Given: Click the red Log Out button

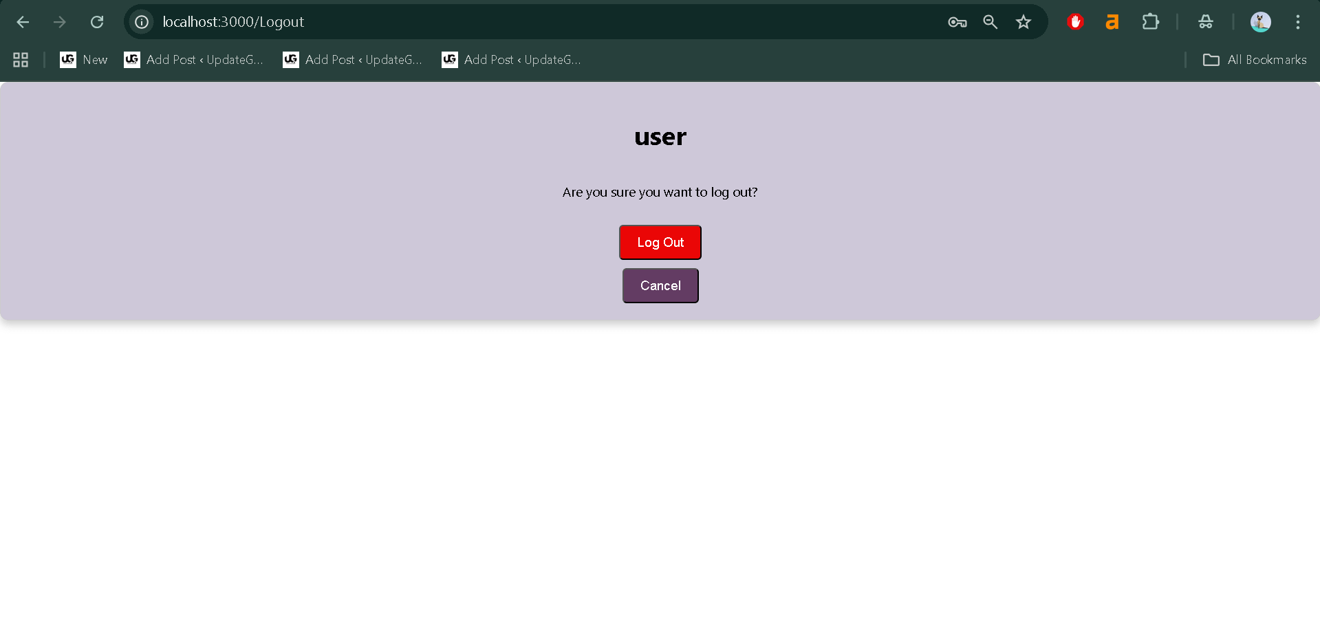Looking at the screenshot, I should pyautogui.click(x=660, y=242).
